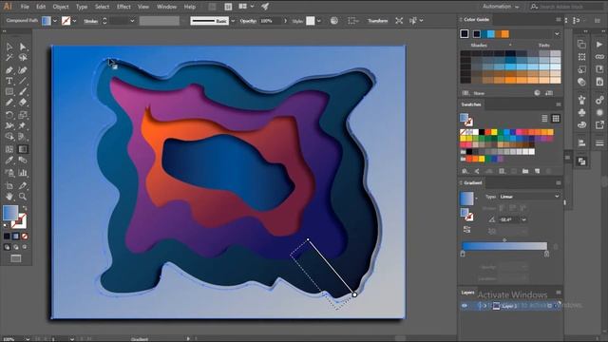Open stroke color dropdown in control bar
Viewport: 608px width, 342px height.
(x=74, y=21)
